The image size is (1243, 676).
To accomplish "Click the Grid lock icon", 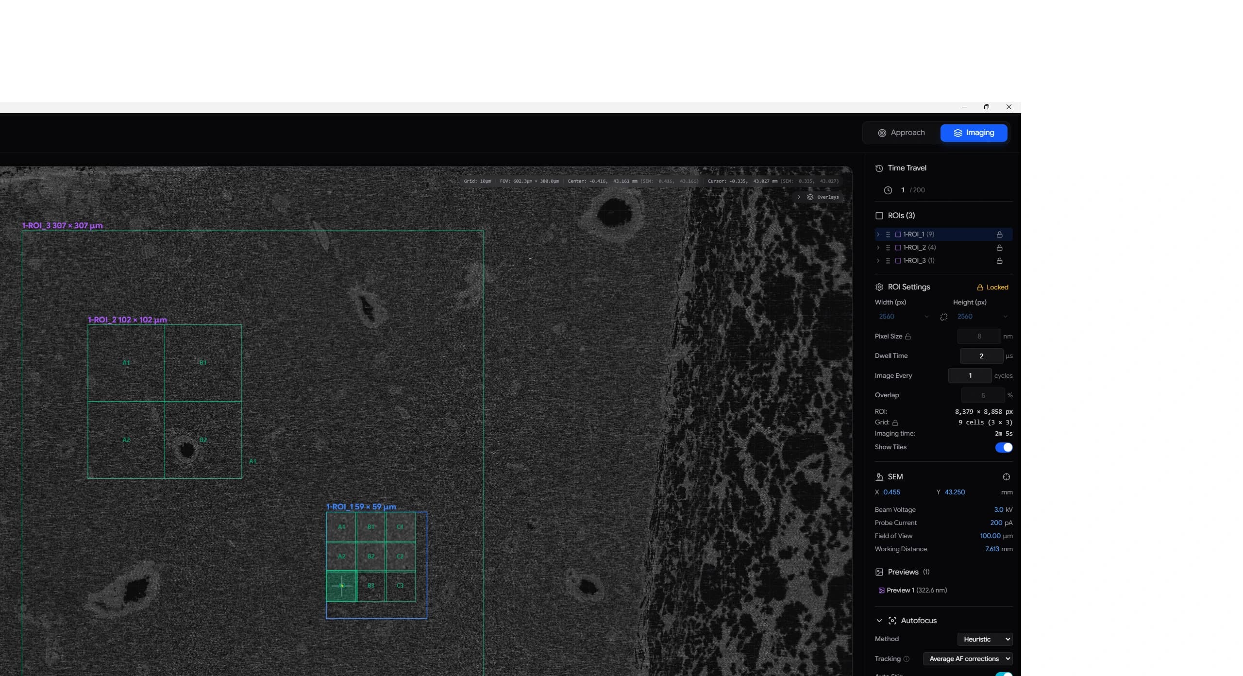I will 895,422.
